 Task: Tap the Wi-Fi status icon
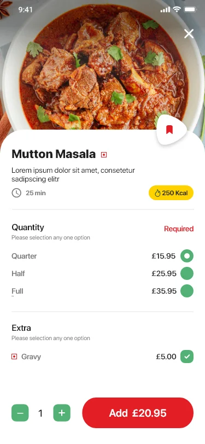(x=177, y=9)
